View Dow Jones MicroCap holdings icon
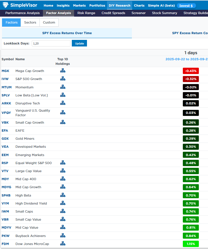Image resolution: width=208 pixels, height=249 pixels. pyautogui.click(x=63, y=244)
